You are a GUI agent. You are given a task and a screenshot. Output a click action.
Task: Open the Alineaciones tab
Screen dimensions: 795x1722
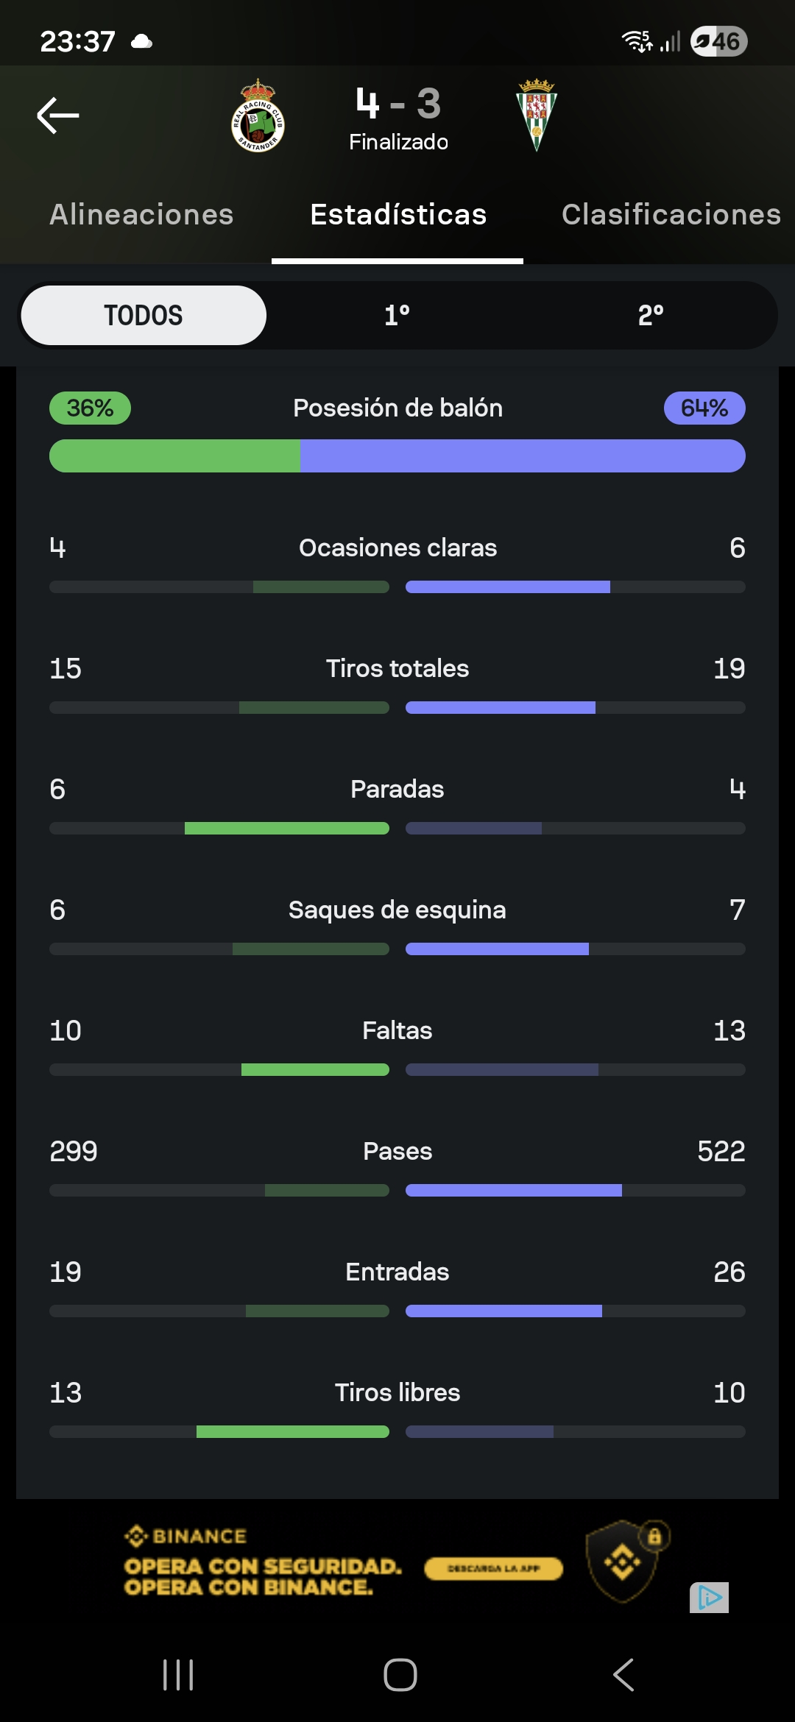point(141,215)
